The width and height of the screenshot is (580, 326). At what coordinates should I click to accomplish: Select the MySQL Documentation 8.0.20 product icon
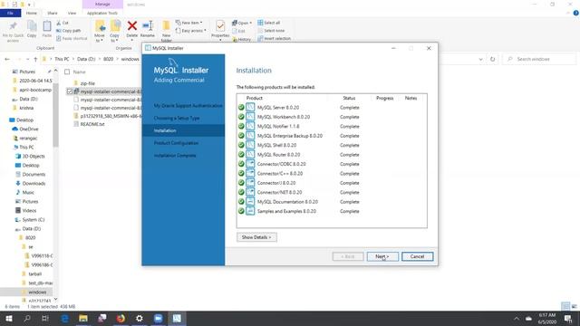pyautogui.click(x=250, y=201)
